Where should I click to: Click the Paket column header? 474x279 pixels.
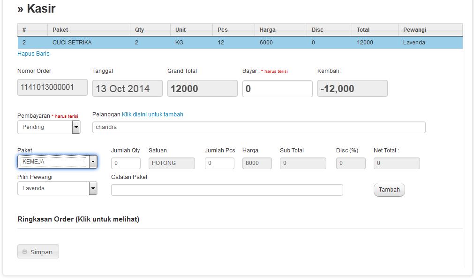pos(89,30)
